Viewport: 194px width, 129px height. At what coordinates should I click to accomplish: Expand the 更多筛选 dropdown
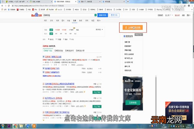point(99,29)
